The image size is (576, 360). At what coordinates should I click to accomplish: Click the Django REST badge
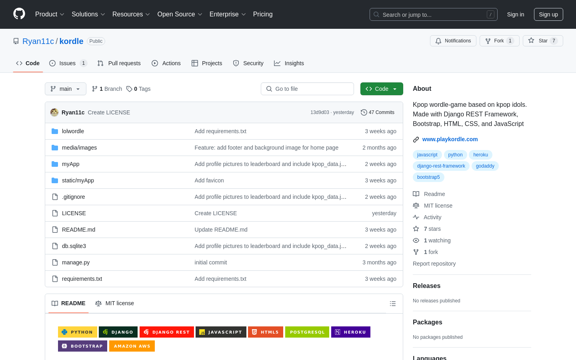(x=167, y=332)
